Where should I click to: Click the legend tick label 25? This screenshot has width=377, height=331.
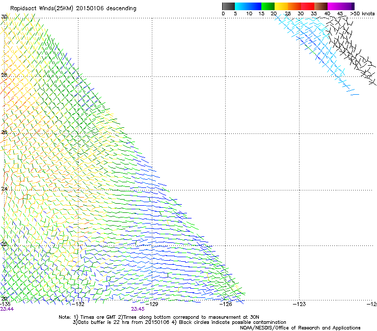click(x=288, y=14)
